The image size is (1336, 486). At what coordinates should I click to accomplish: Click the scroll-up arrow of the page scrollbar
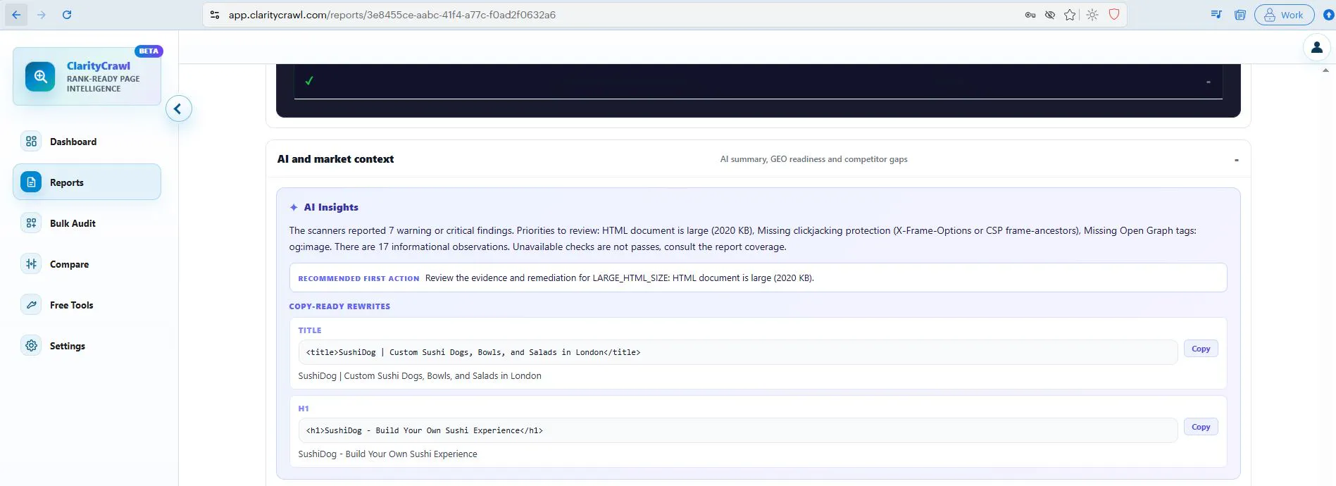(1325, 70)
